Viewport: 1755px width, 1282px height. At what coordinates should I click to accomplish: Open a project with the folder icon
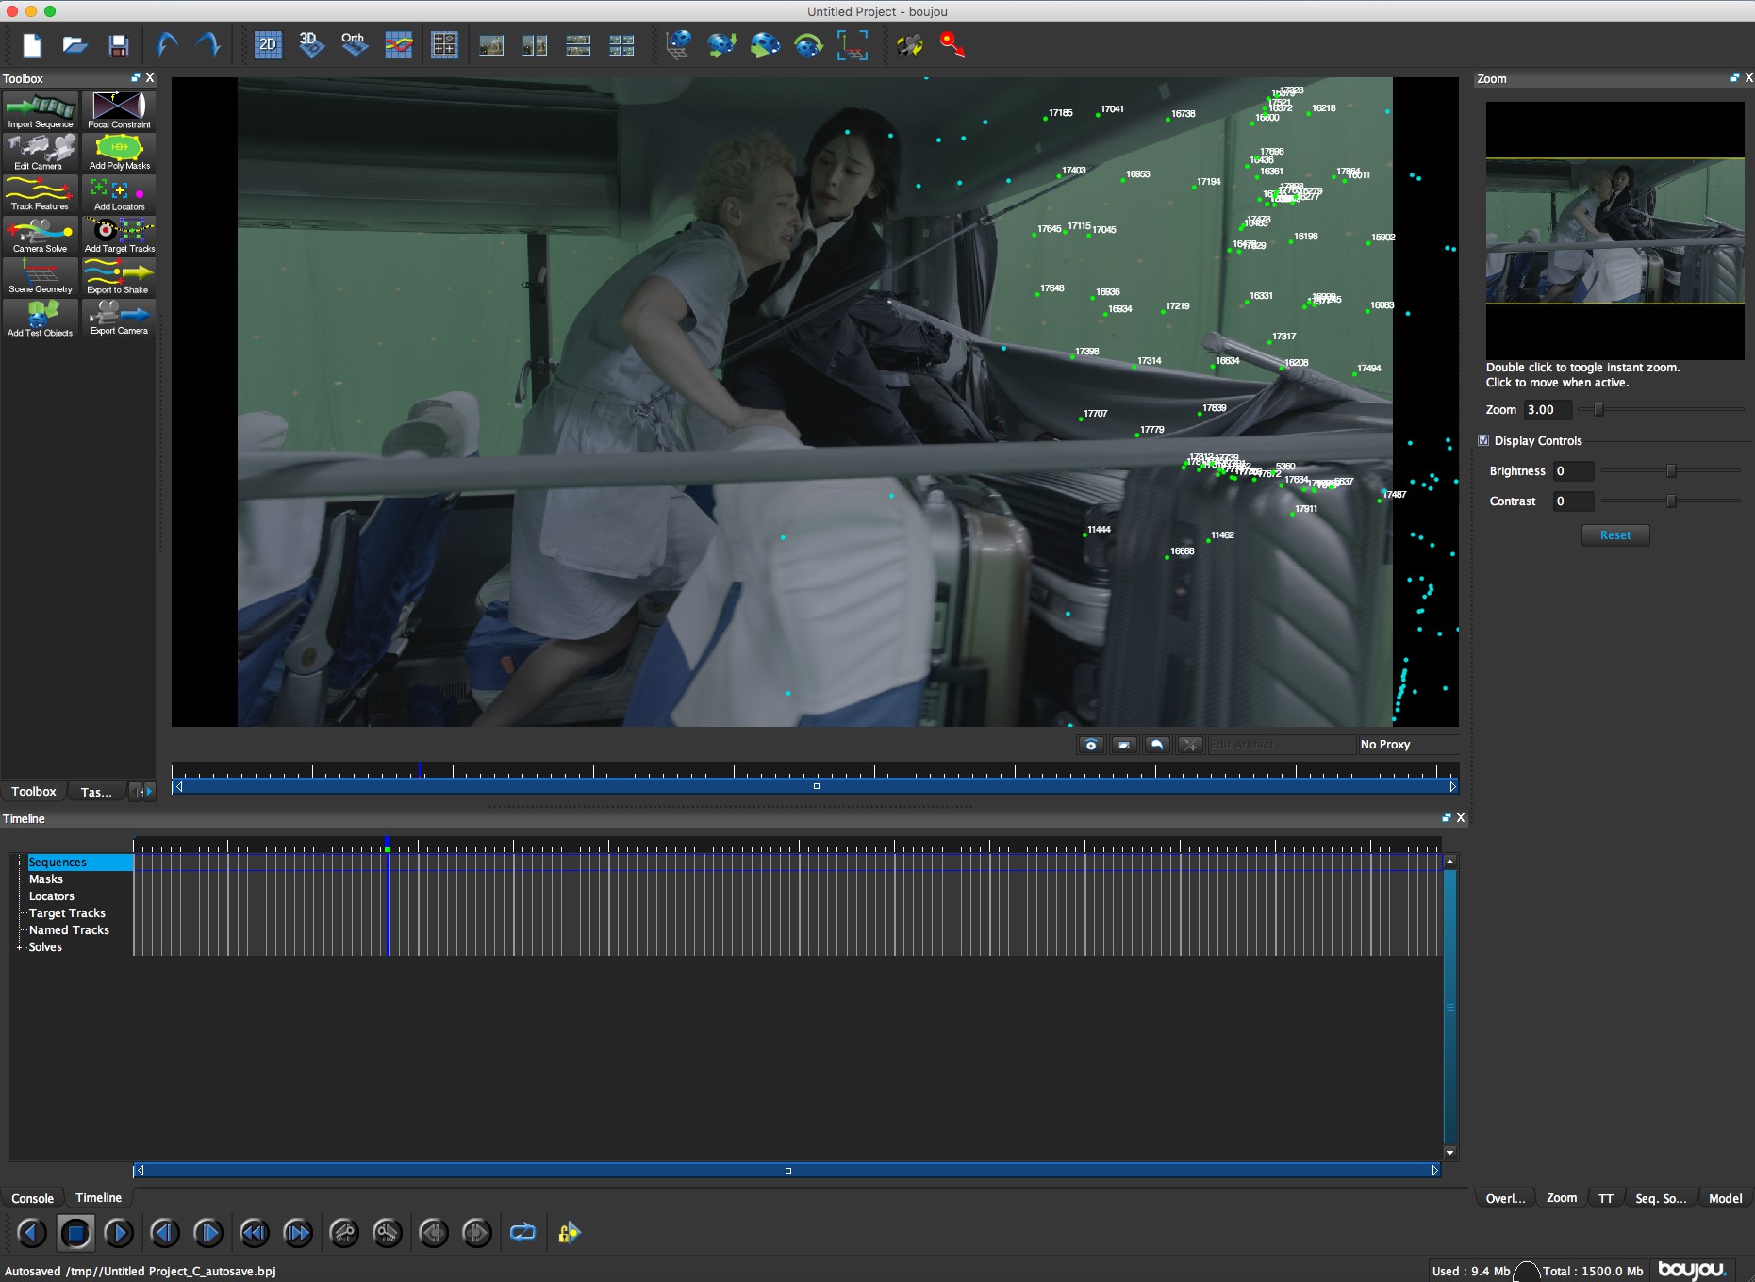coord(75,45)
